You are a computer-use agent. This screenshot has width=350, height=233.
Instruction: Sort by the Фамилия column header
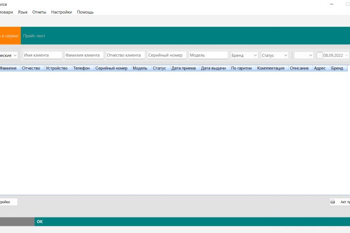pos(10,68)
